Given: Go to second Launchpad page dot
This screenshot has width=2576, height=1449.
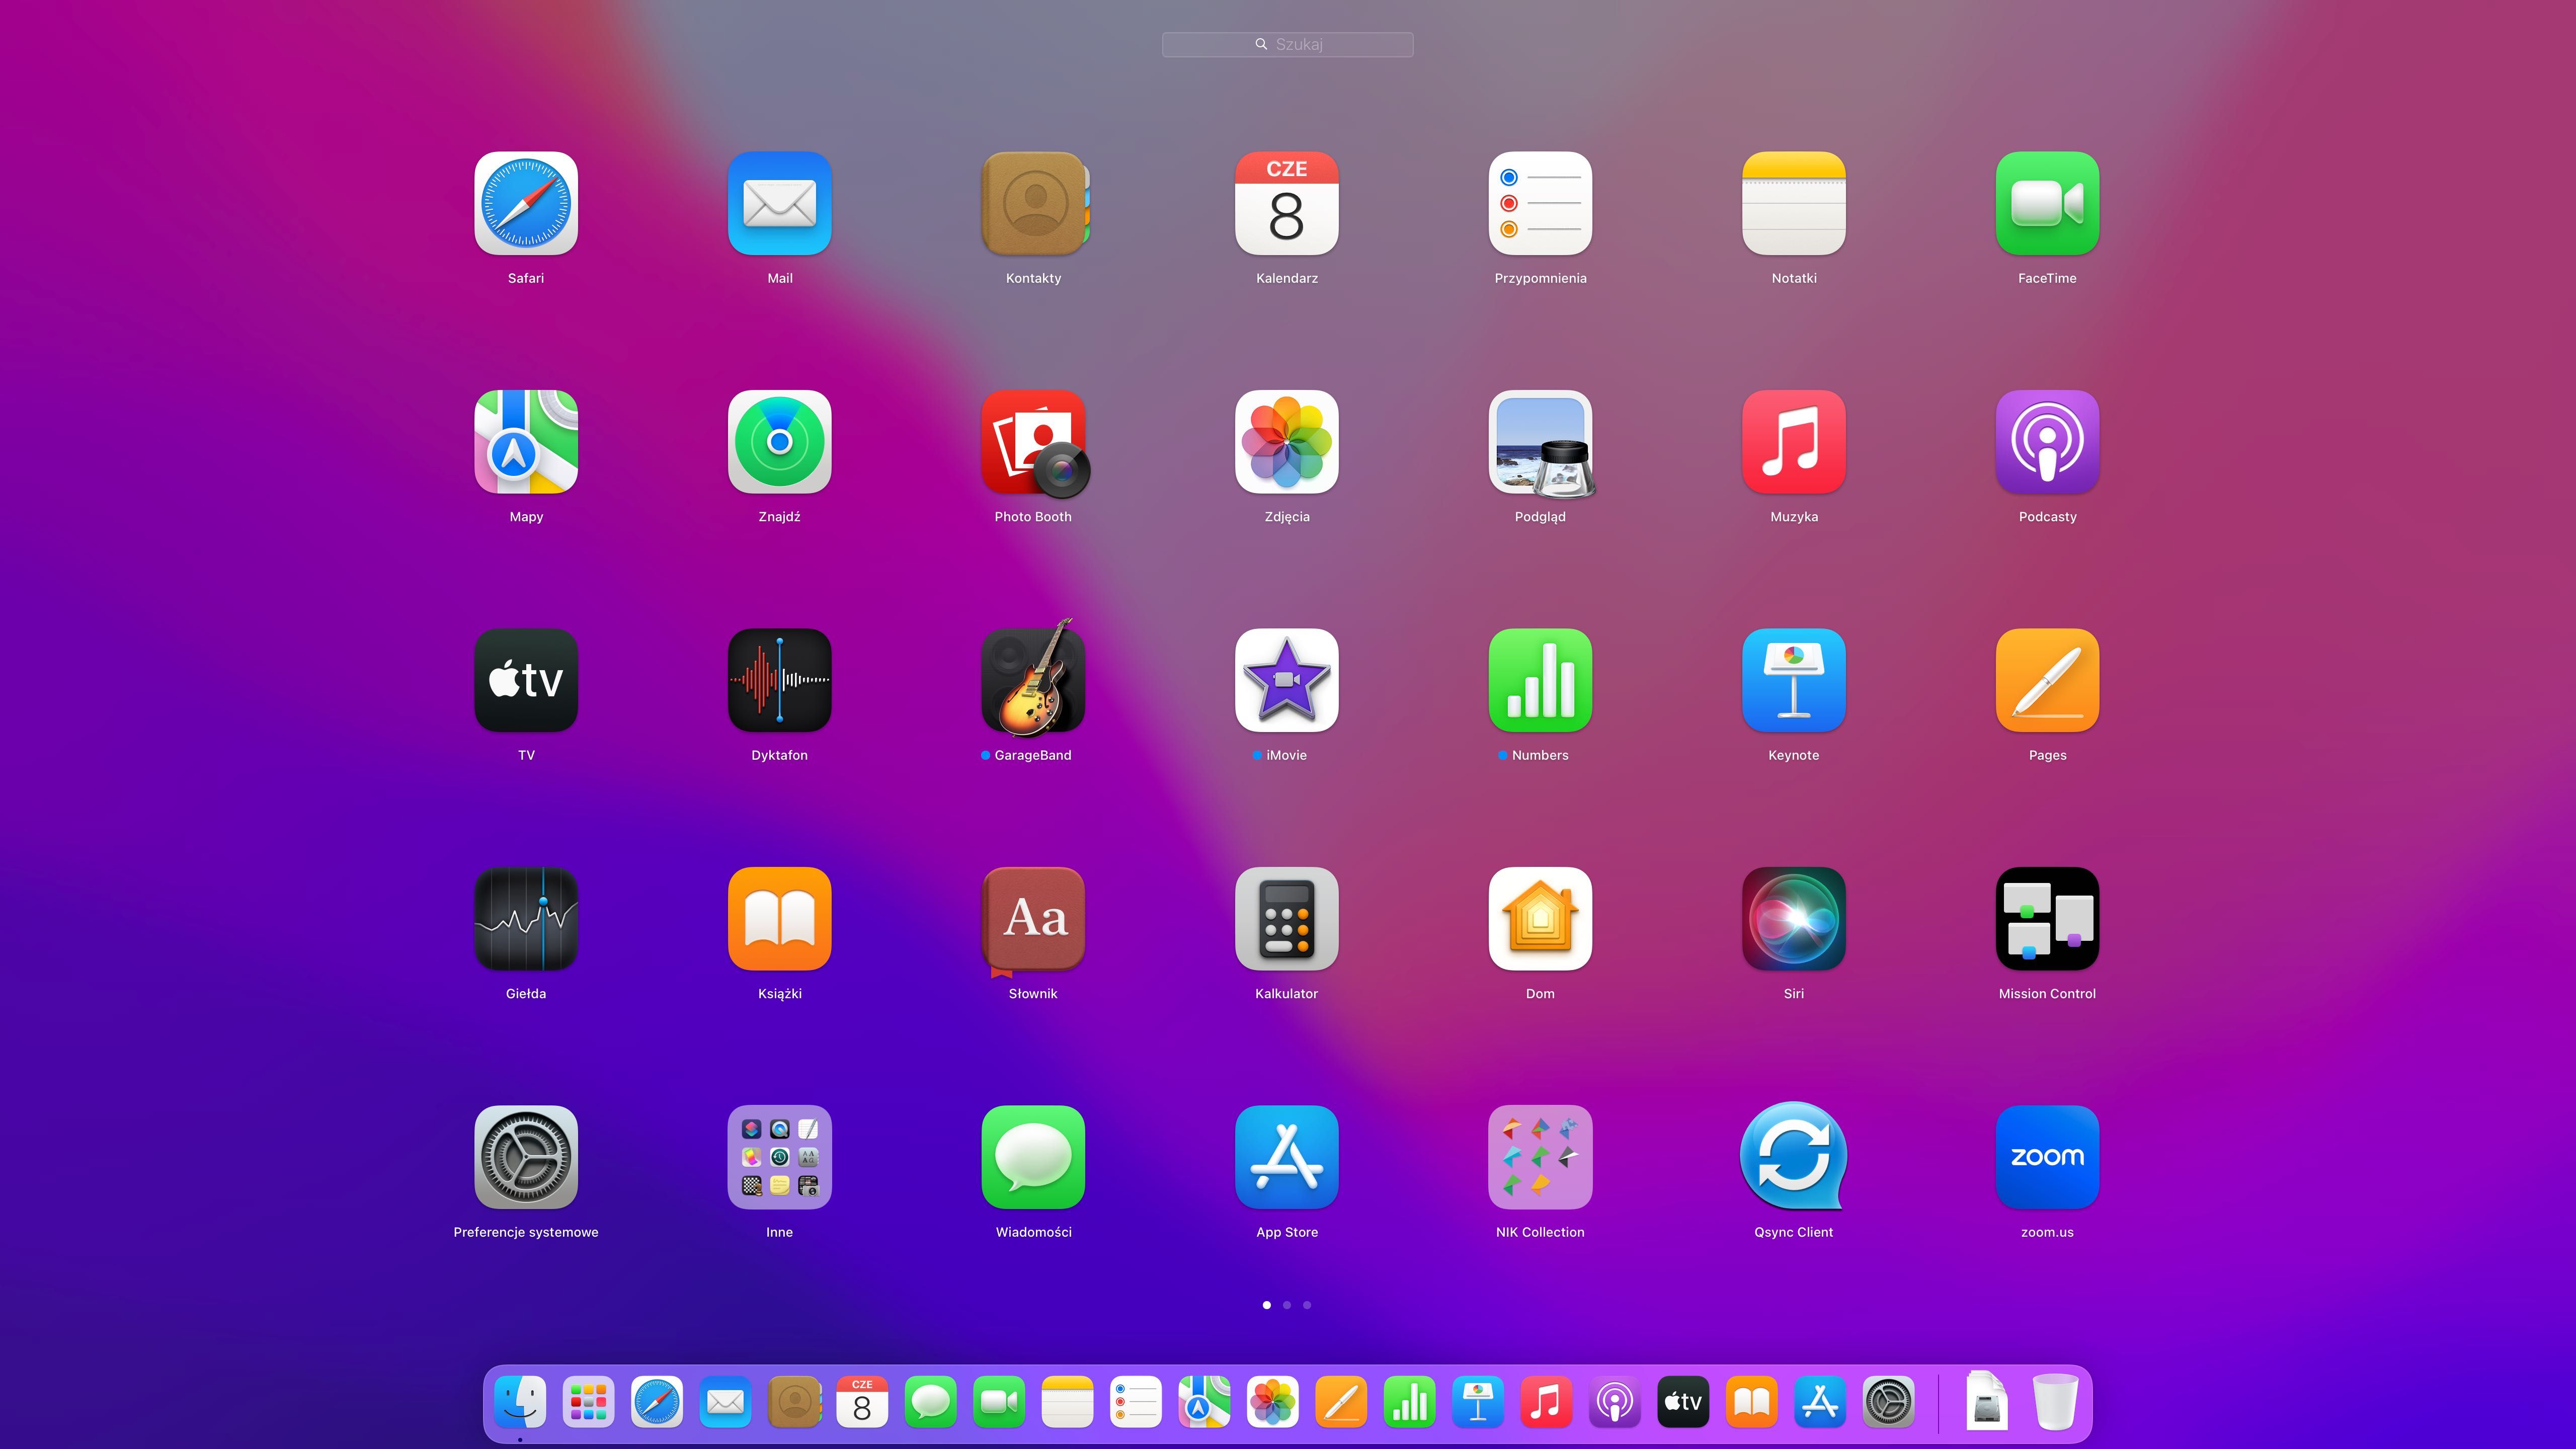Looking at the screenshot, I should [x=1287, y=1305].
